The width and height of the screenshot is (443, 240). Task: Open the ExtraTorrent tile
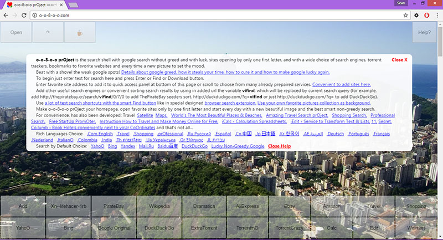pyautogui.click(x=204, y=228)
